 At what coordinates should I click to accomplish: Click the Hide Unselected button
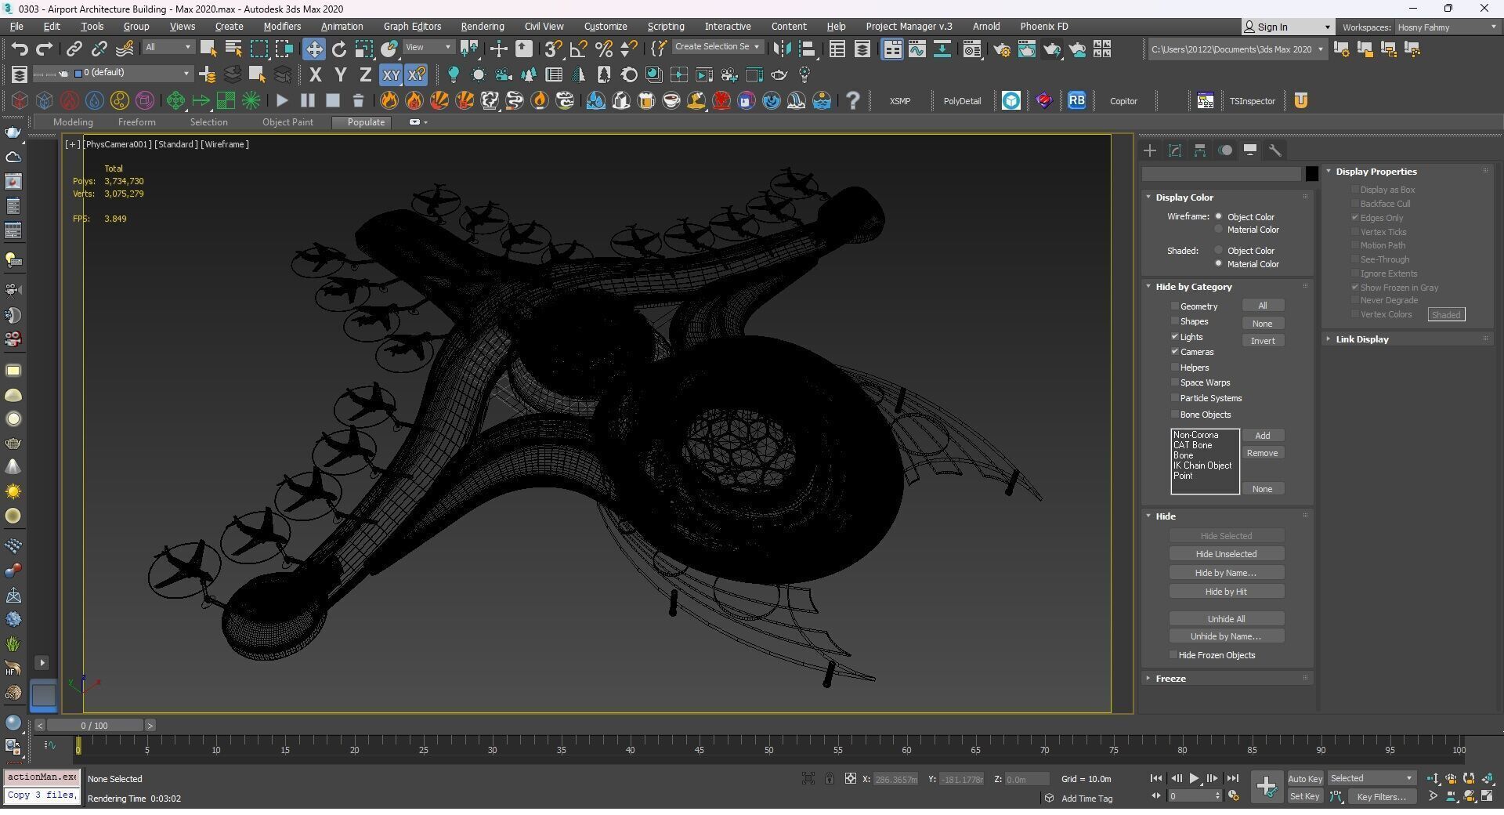[1226, 554]
